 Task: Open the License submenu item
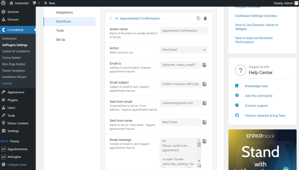tap(7, 83)
